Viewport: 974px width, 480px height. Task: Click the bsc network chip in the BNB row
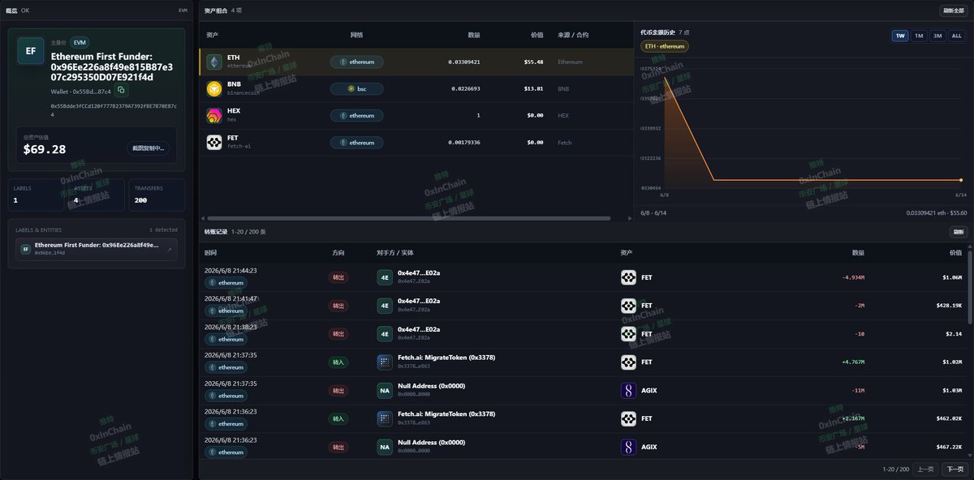(356, 88)
